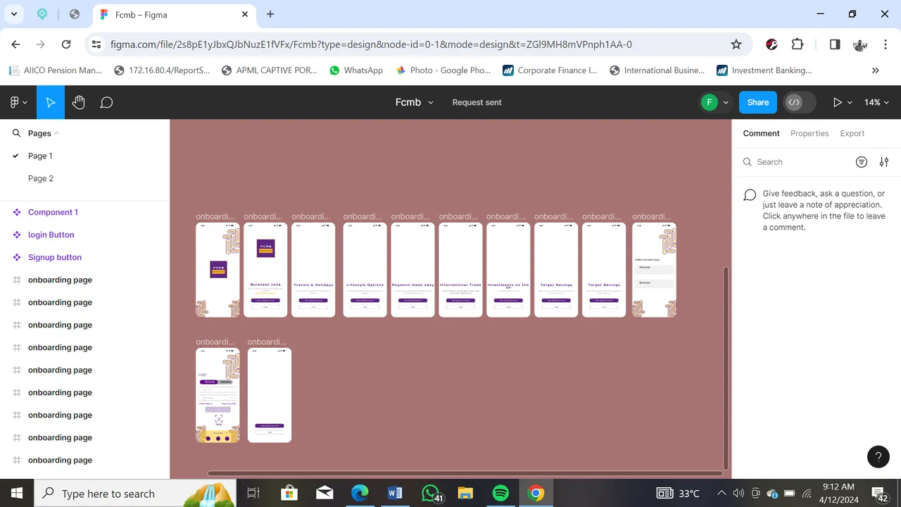Open a new browser tab
Screen dimensions: 901x507
click(x=270, y=14)
